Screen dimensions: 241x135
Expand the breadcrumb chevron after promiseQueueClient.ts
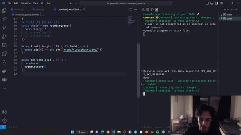(x=41, y=15)
